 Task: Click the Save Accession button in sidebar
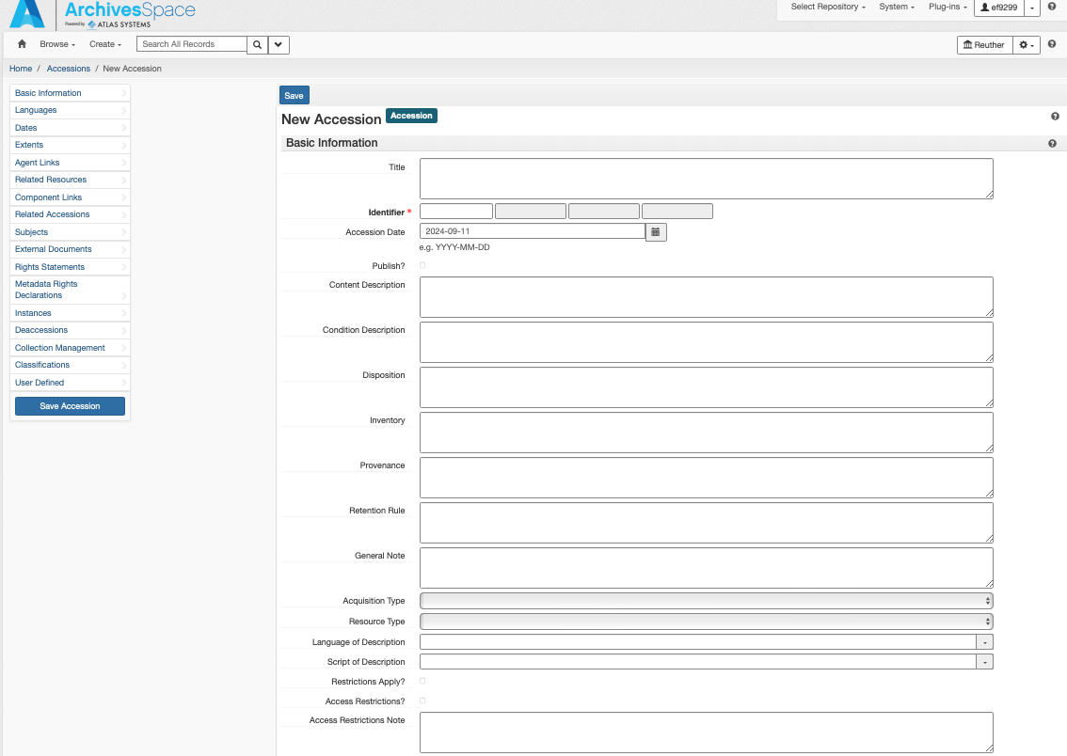70,406
